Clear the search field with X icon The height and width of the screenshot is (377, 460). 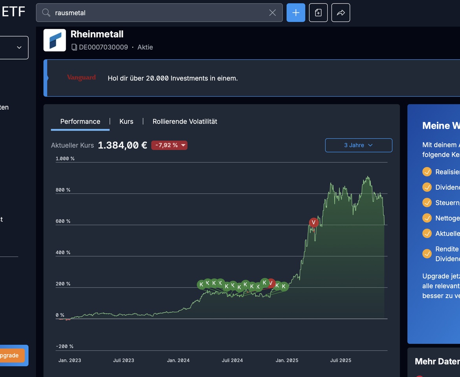click(x=272, y=13)
